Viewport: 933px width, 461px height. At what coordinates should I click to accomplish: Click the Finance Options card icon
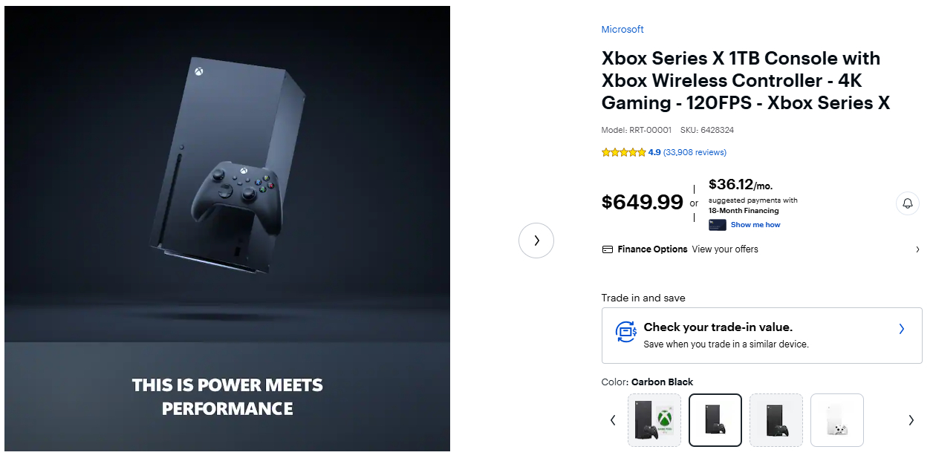(x=608, y=249)
